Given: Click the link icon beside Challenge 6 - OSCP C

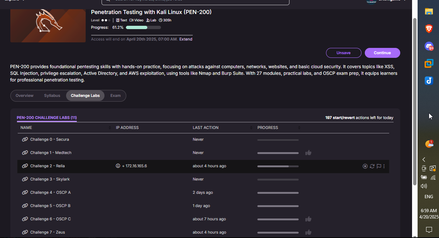Looking at the screenshot, I should point(25,219).
